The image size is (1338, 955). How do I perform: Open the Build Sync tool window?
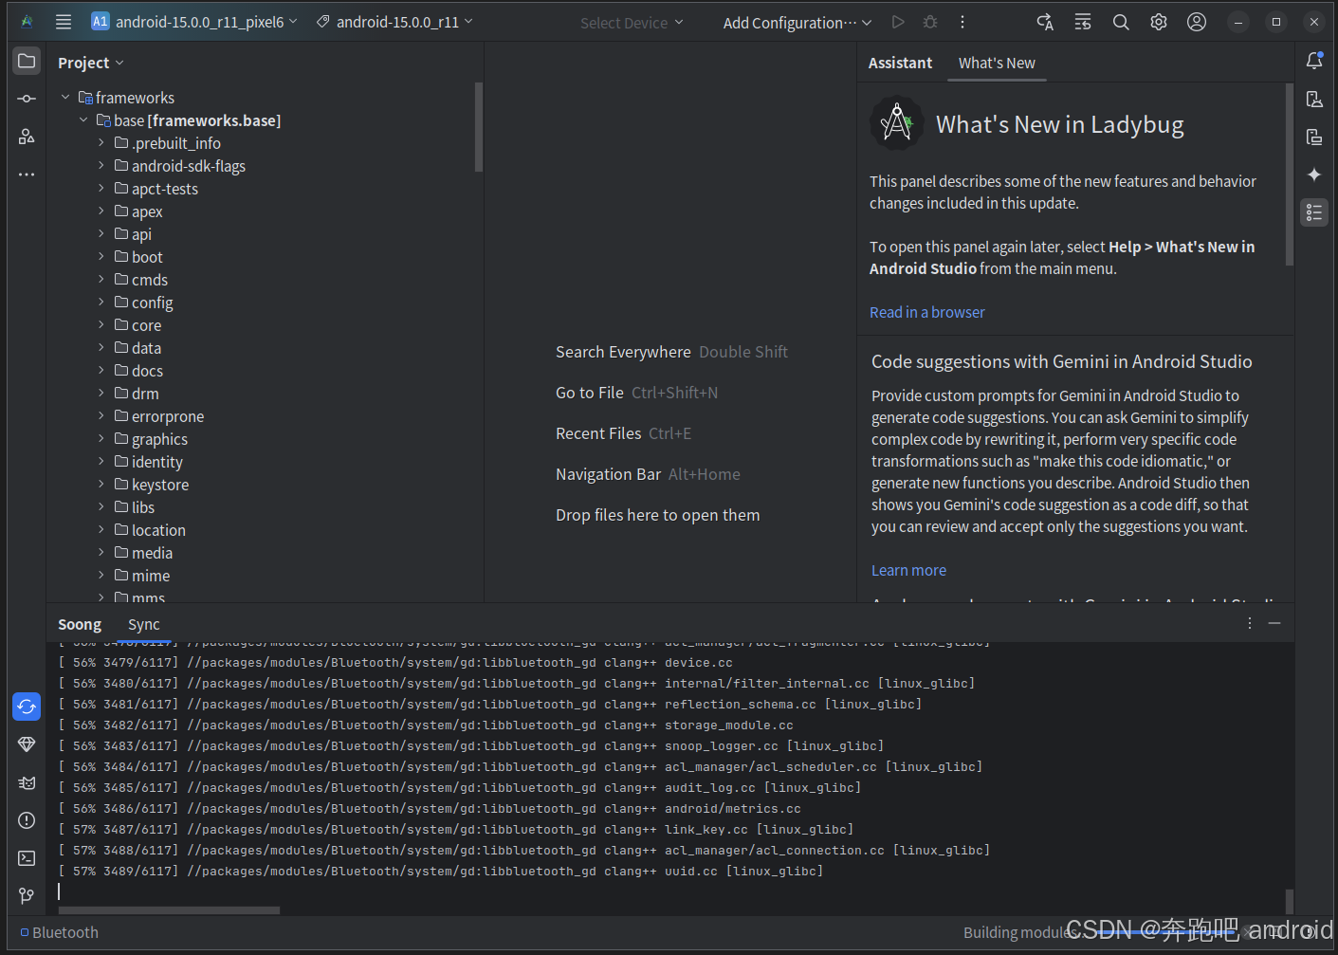27,707
